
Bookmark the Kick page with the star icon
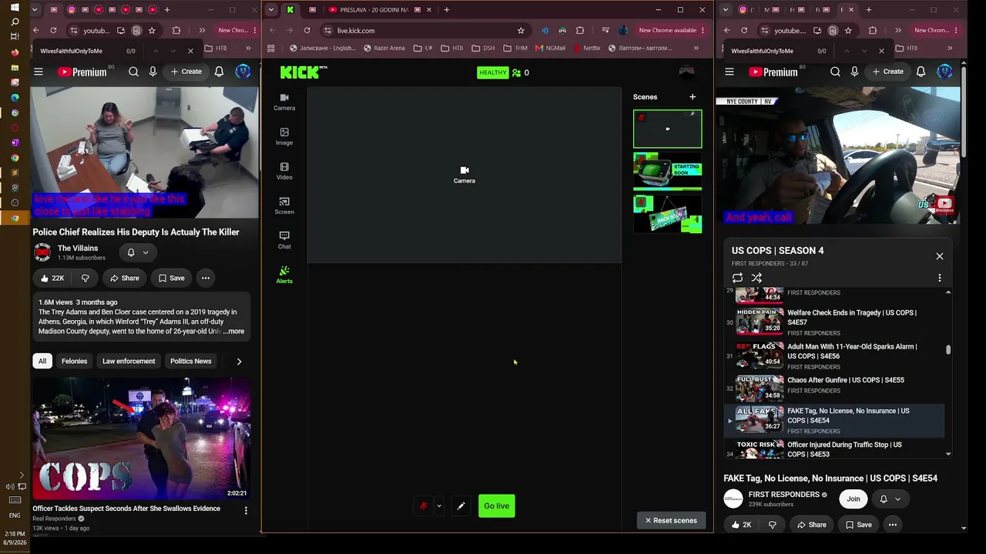(521, 31)
